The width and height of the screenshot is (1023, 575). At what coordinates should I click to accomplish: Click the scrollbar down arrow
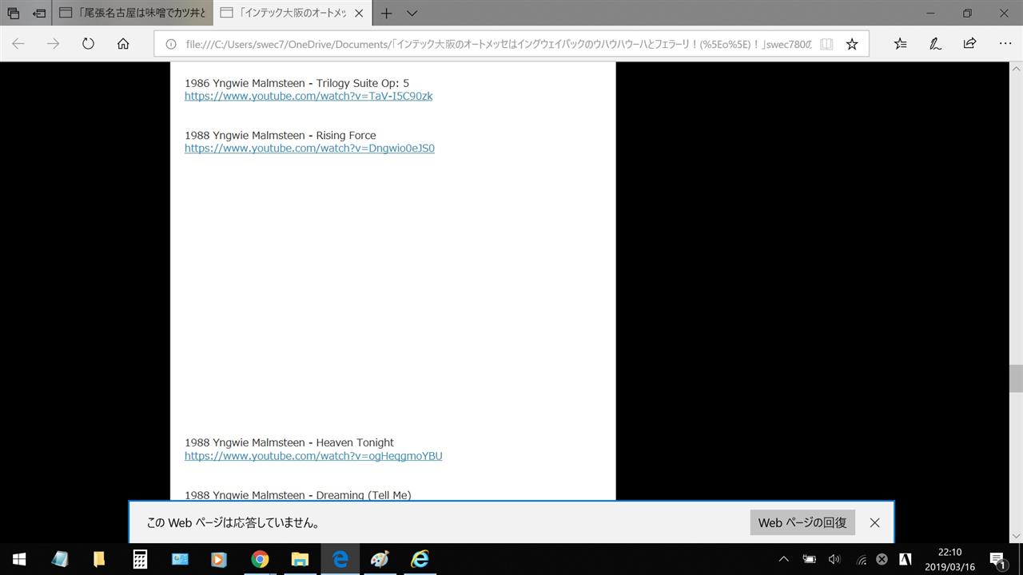1016,535
